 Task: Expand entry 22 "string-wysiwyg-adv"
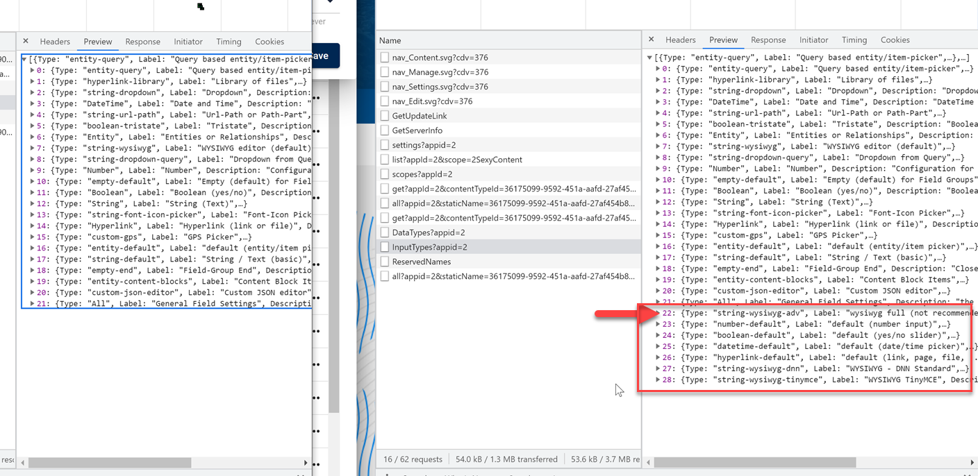click(658, 313)
